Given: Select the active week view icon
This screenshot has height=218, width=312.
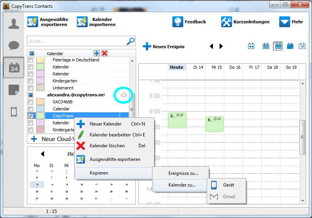Looking at the screenshot, I should pyautogui.click(x=278, y=46).
